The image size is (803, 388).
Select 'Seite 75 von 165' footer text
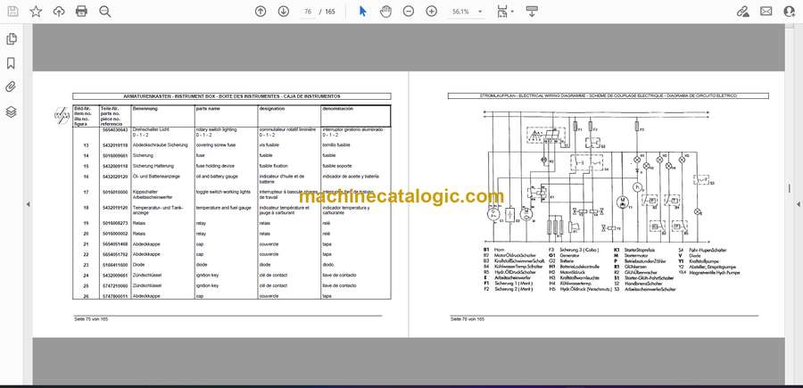tap(91, 319)
